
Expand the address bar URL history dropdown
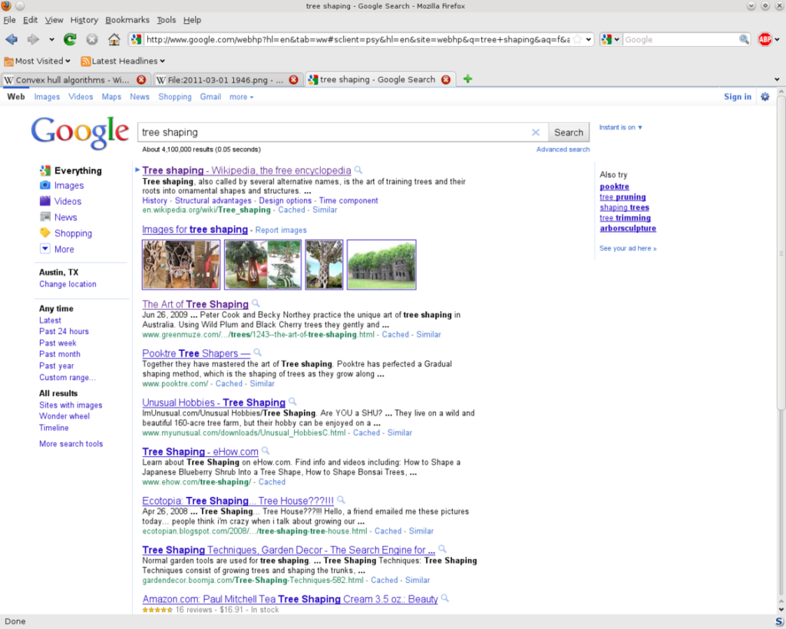point(589,39)
